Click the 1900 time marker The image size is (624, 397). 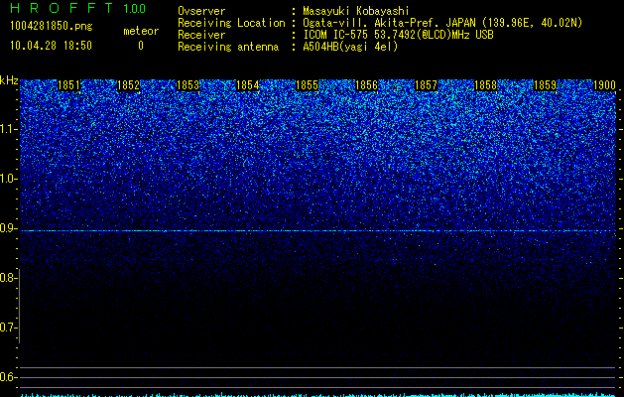click(604, 85)
